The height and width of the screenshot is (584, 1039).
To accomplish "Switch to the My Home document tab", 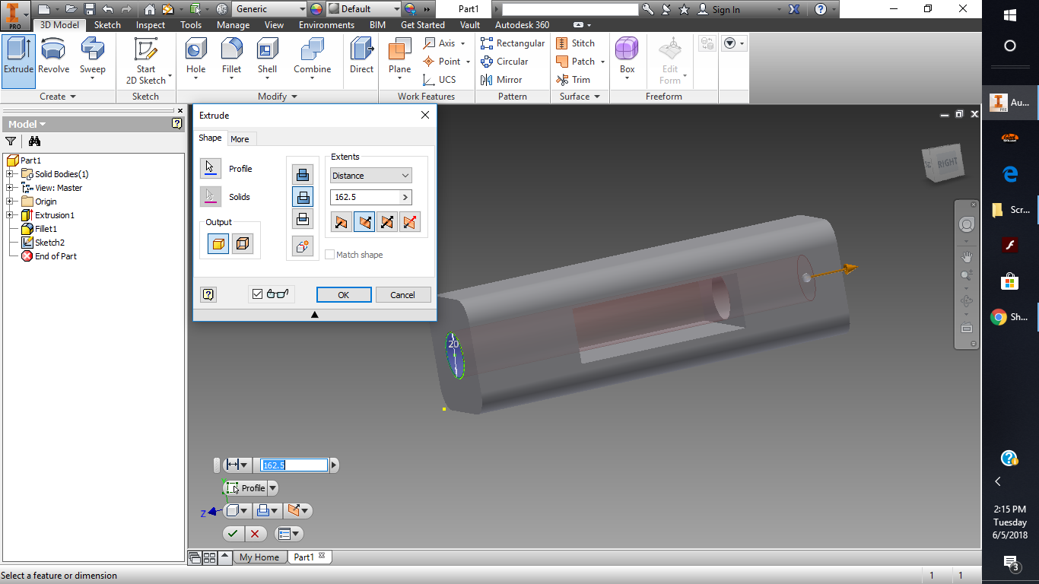I will [x=259, y=557].
